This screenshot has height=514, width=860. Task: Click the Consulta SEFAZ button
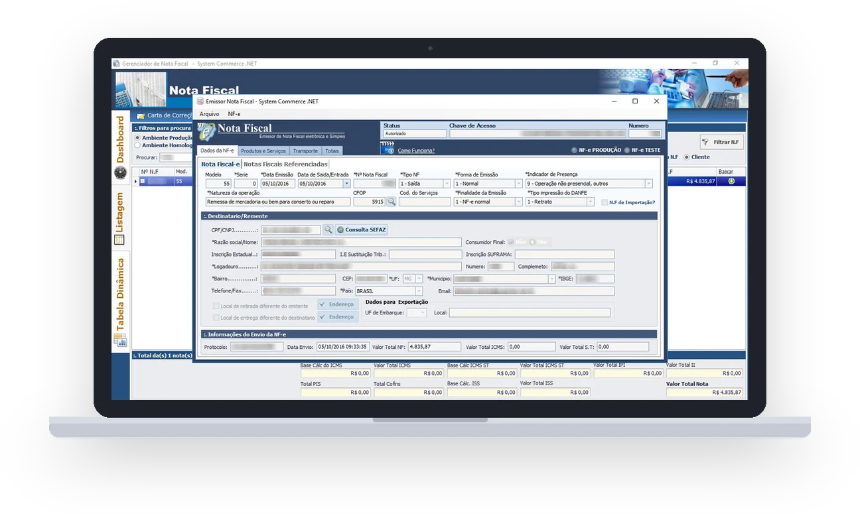point(362,229)
